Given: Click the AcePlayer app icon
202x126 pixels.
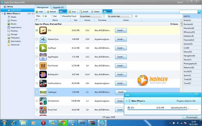Looking at the screenshot, I should pyautogui.click(x=43, y=48).
